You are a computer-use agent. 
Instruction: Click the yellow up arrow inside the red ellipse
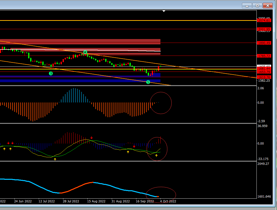pos(156,155)
